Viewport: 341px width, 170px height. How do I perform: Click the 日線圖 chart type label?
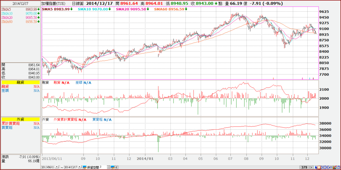click(79, 3)
